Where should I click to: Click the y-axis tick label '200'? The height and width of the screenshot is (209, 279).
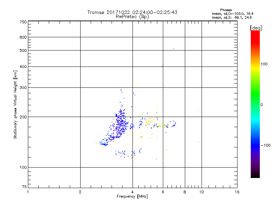[x=23, y=117]
